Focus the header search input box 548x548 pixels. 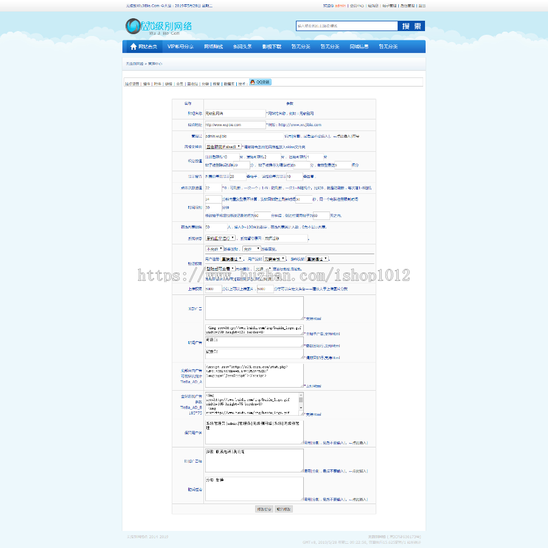pos(346,26)
